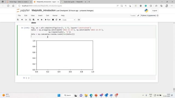Open the Edit menu
The width and height of the screenshot is (175, 98).
point(26,16)
